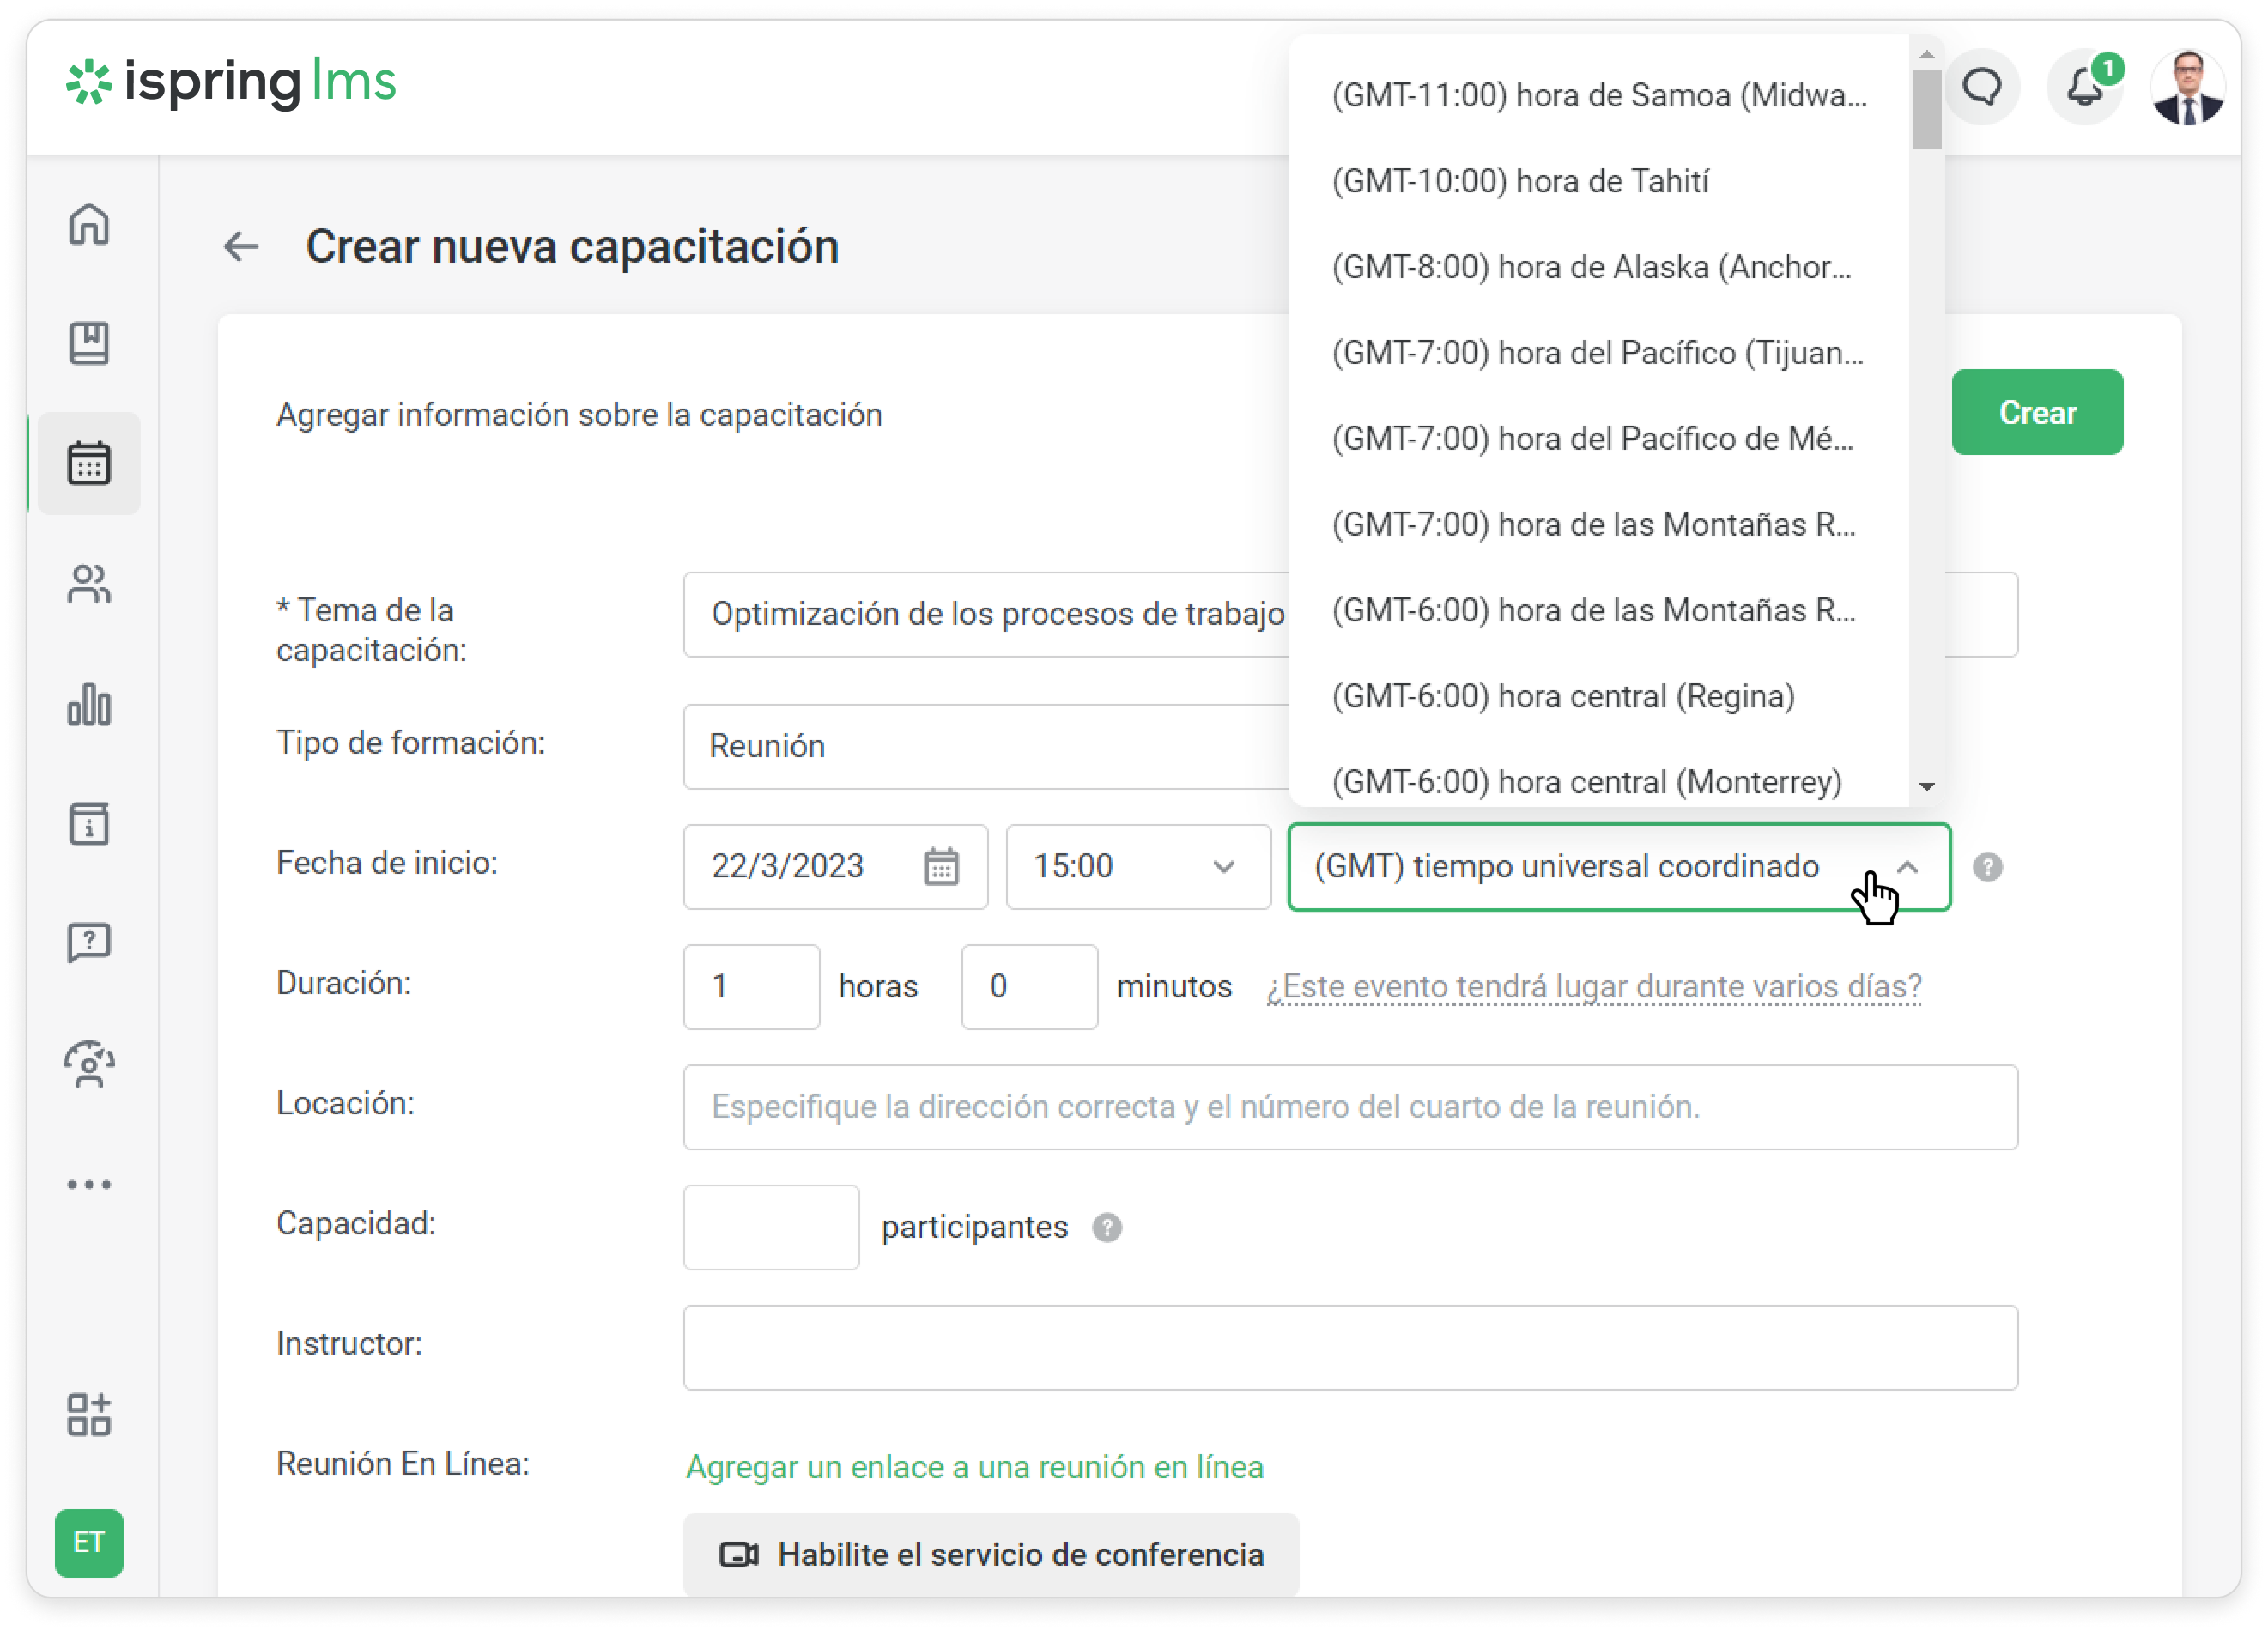2268x1631 pixels.
Task: Click the Locación address input field
Action: click(1349, 1106)
